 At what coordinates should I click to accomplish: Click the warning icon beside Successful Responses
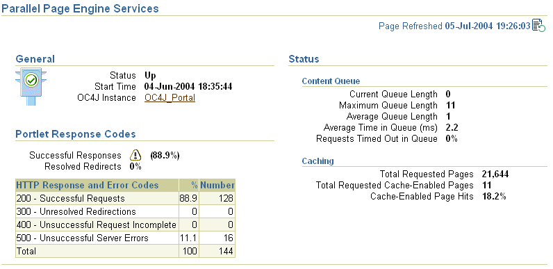click(x=135, y=155)
